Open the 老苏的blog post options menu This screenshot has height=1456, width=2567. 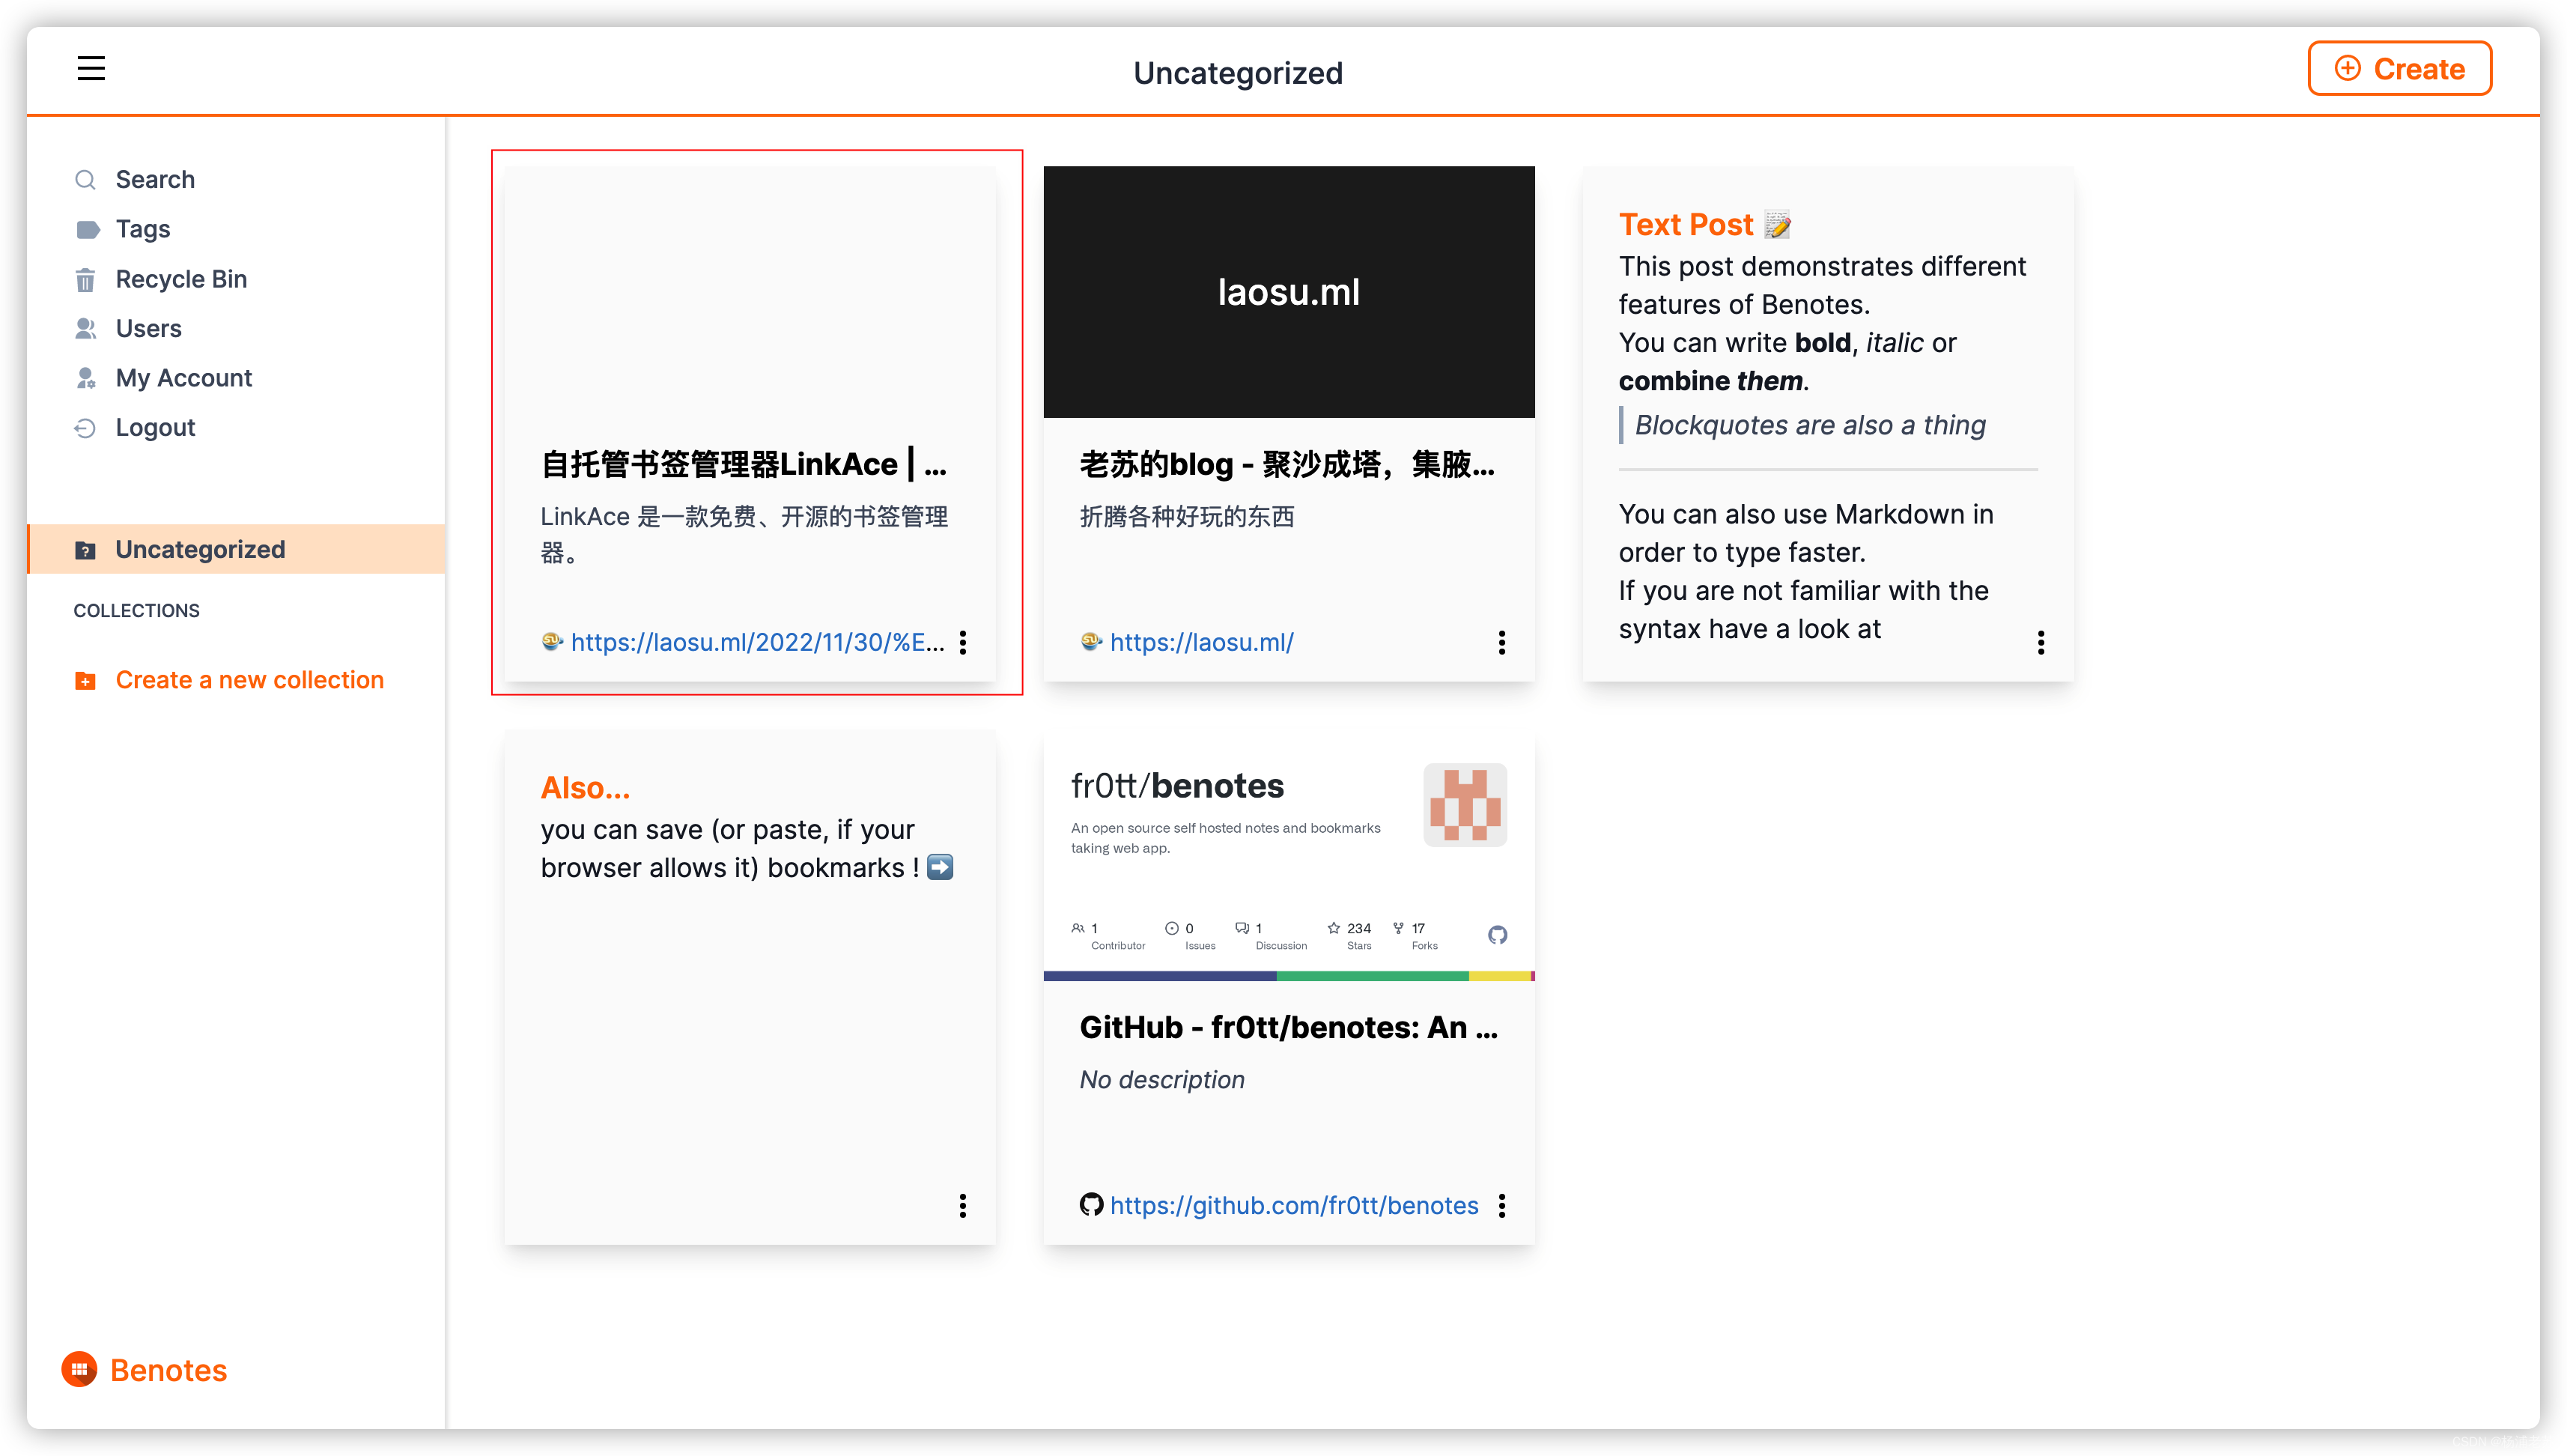coord(1501,642)
